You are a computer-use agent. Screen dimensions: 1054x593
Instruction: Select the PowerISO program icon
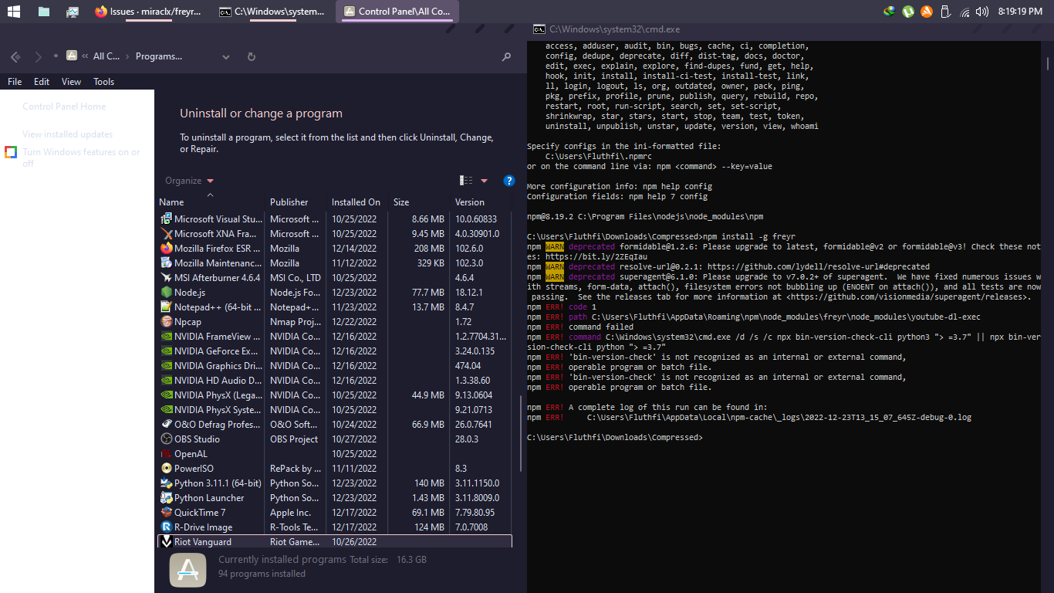coord(167,468)
